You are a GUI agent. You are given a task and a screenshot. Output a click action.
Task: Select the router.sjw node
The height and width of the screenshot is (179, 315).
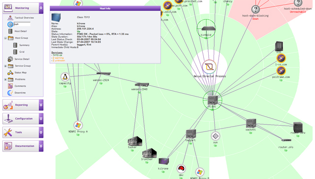click(298, 127)
